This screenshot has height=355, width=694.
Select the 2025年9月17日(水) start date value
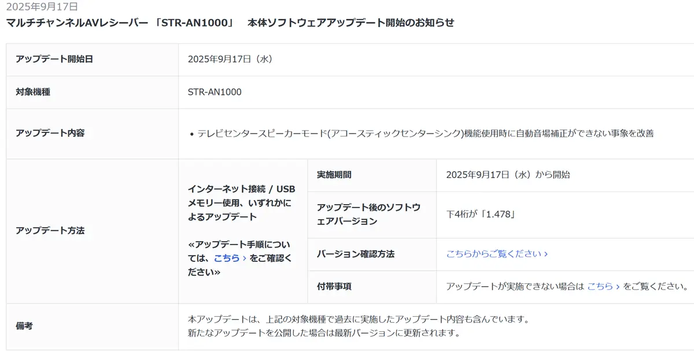coord(230,59)
